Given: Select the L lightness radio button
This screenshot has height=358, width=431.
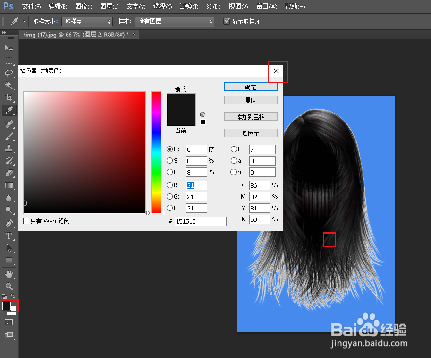Looking at the screenshot, I should coord(234,149).
